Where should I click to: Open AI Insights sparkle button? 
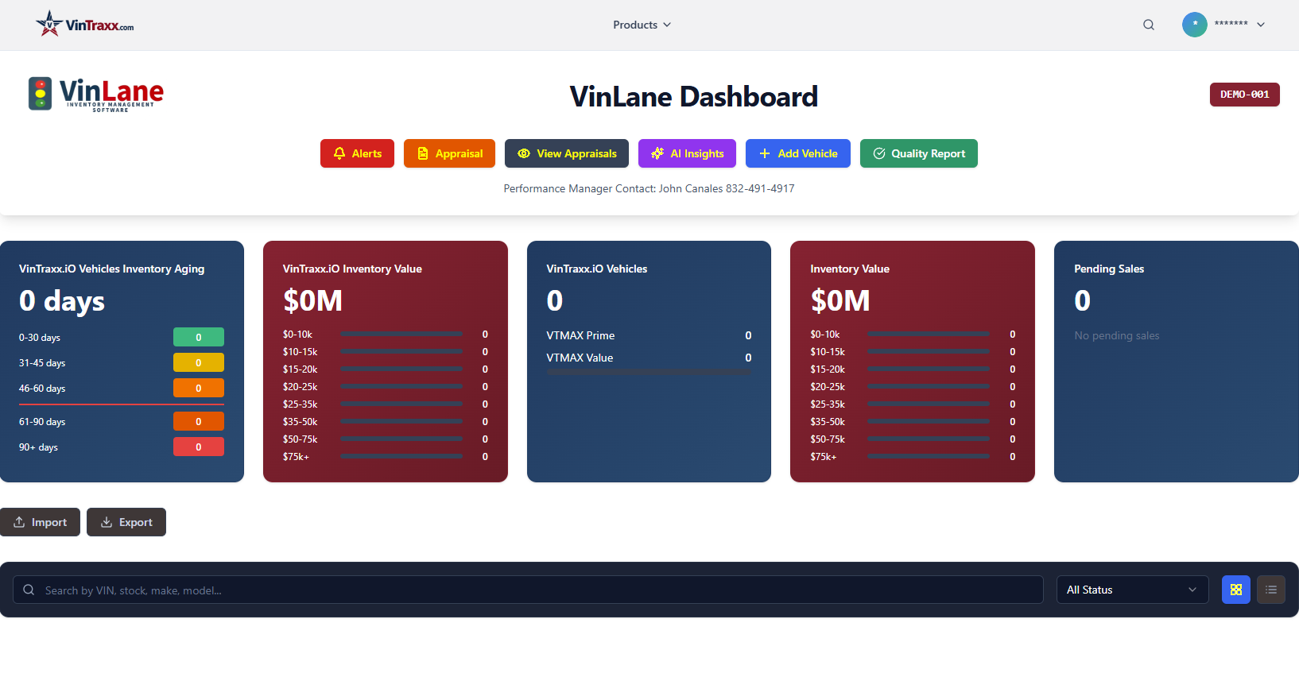[687, 153]
